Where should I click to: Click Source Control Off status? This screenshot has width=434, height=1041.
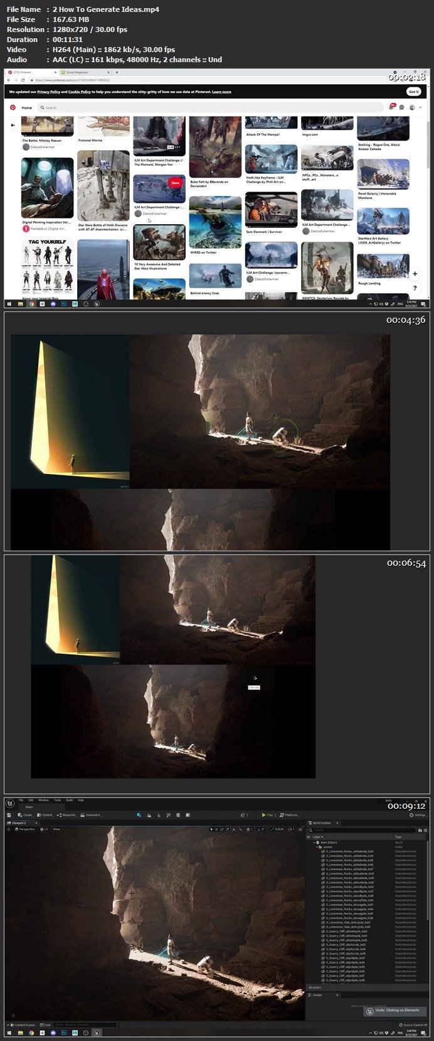pyautogui.click(x=413, y=1025)
